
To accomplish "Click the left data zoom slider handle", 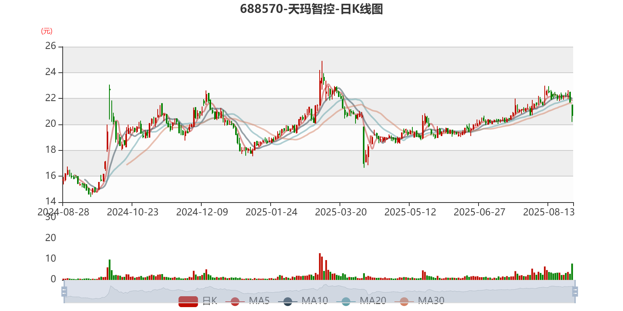I will [x=64, y=291].
